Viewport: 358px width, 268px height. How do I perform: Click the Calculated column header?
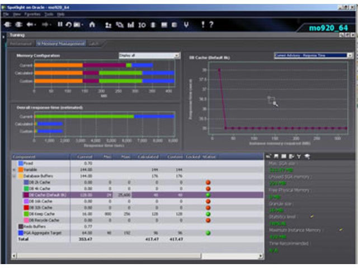pyautogui.click(x=148, y=157)
